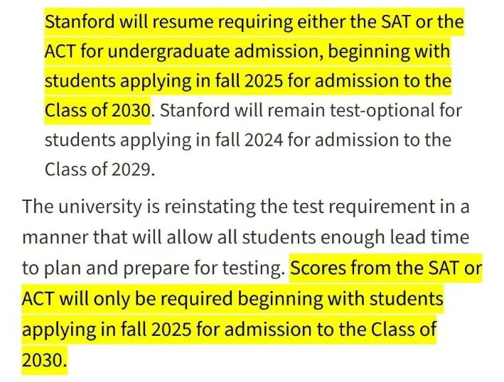Click the sentence "Stanford will remain test-optional for"
Viewport: 504px width, 382px height.
point(311,110)
